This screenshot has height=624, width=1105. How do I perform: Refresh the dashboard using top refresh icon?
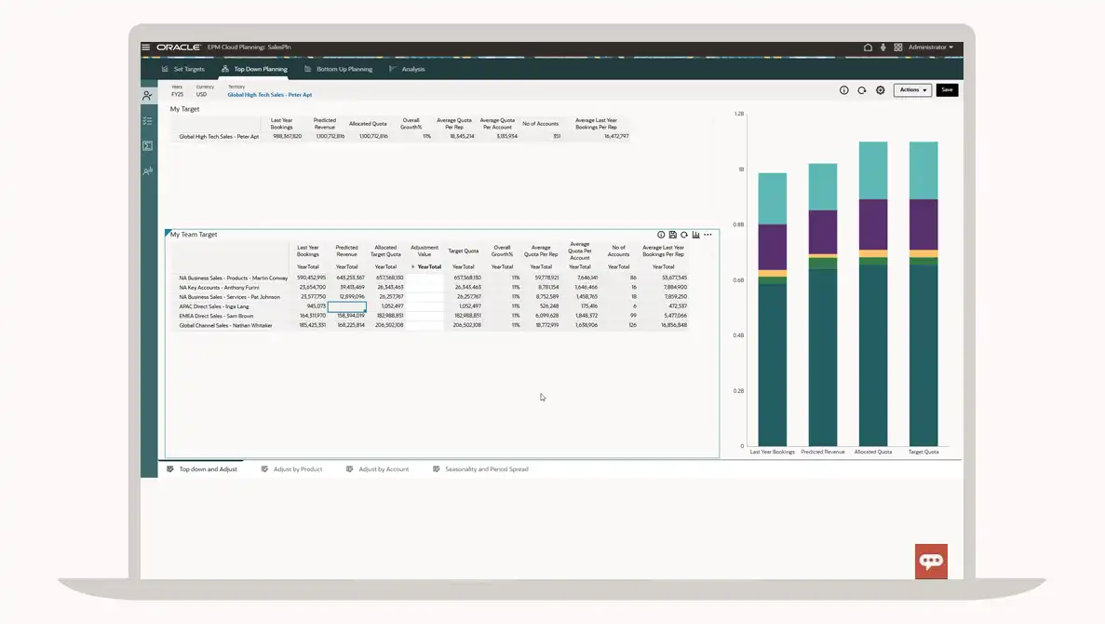click(862, 90)
